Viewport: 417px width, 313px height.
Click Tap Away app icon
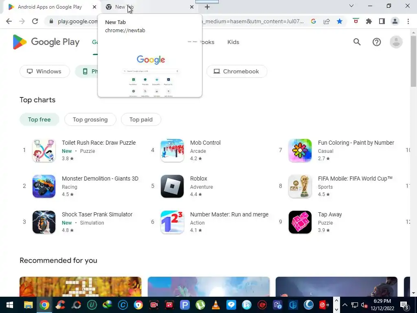coord(300,222)
